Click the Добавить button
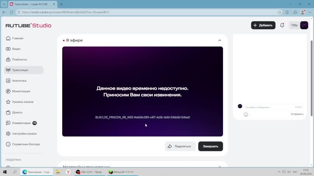The image size is (314, 176). (263, 25)
